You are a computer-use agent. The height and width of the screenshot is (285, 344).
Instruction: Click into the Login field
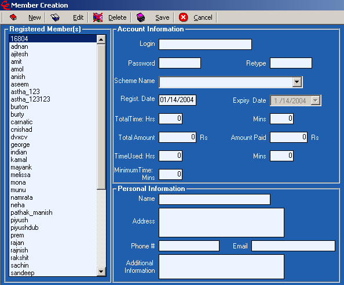coord(205,45)
